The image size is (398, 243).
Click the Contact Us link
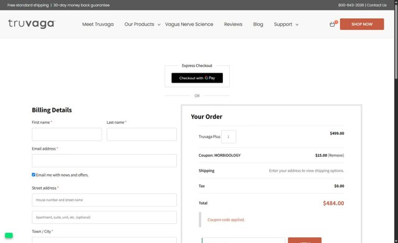(377, 5)
